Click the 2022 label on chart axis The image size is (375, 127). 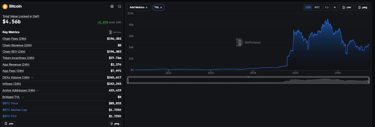coord(168,73)
